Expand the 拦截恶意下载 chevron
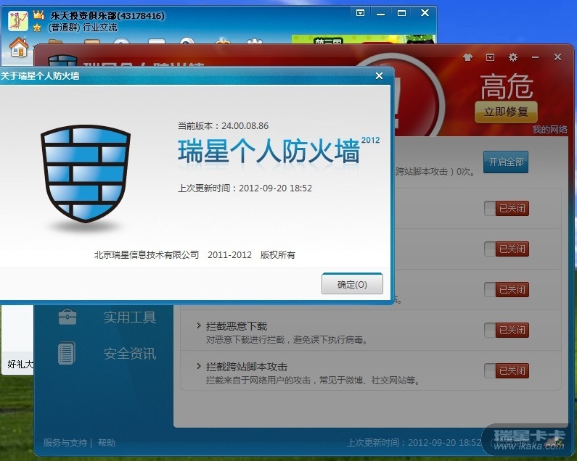Screen dimensions: 577x461 [199, 325]
